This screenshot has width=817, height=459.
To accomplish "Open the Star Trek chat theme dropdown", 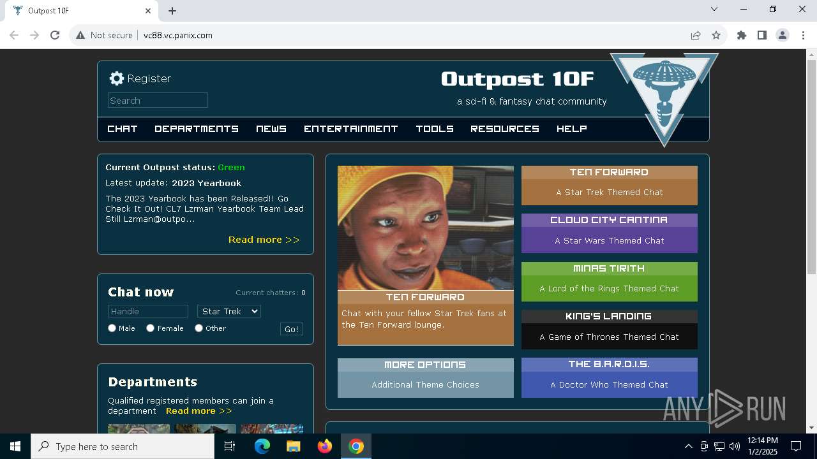I will [229, 311].
